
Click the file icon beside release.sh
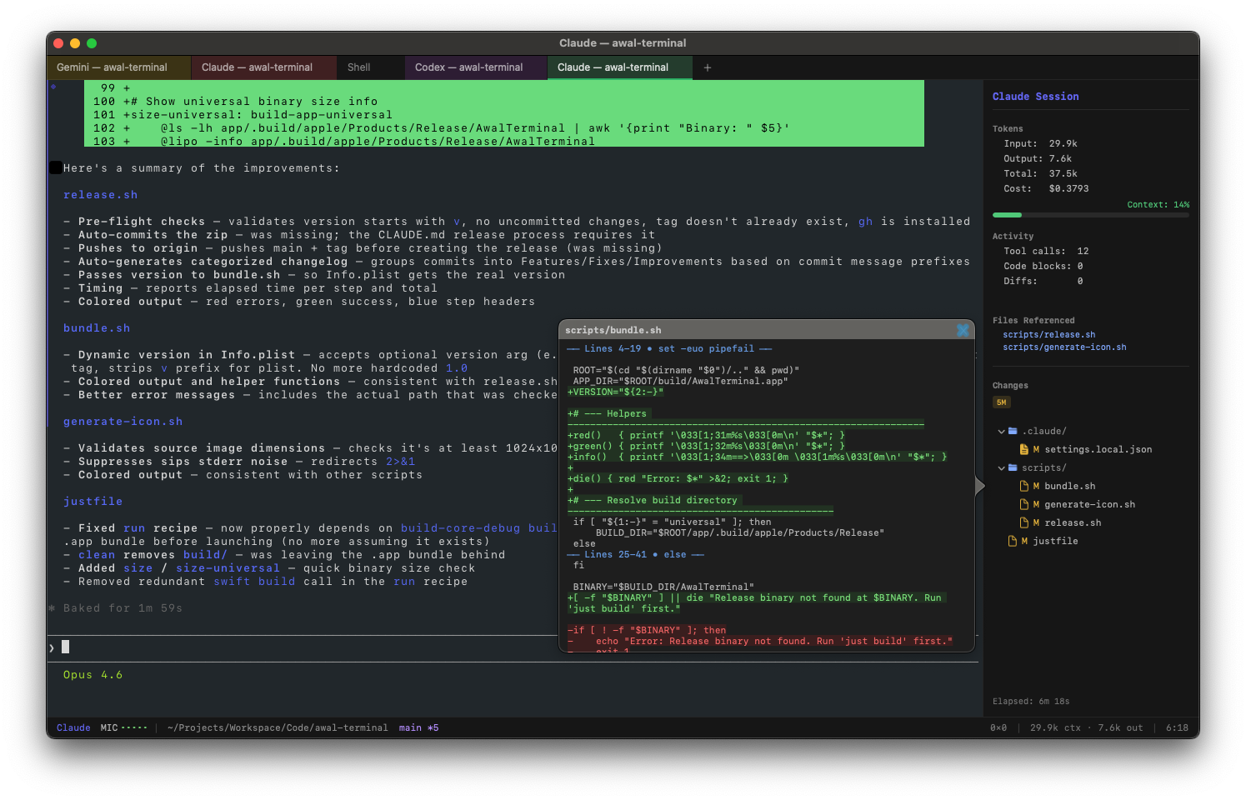(1024, 522)
